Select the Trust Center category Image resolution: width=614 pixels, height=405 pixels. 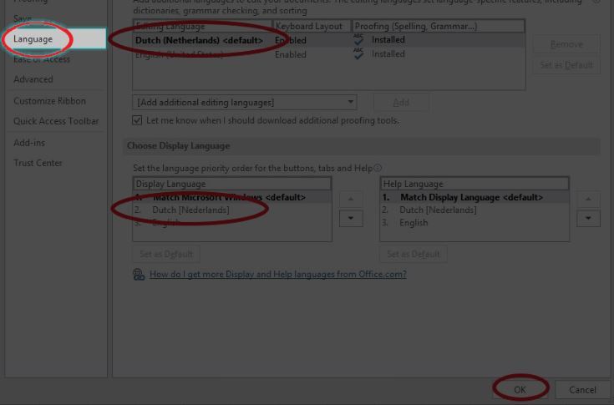38,163
